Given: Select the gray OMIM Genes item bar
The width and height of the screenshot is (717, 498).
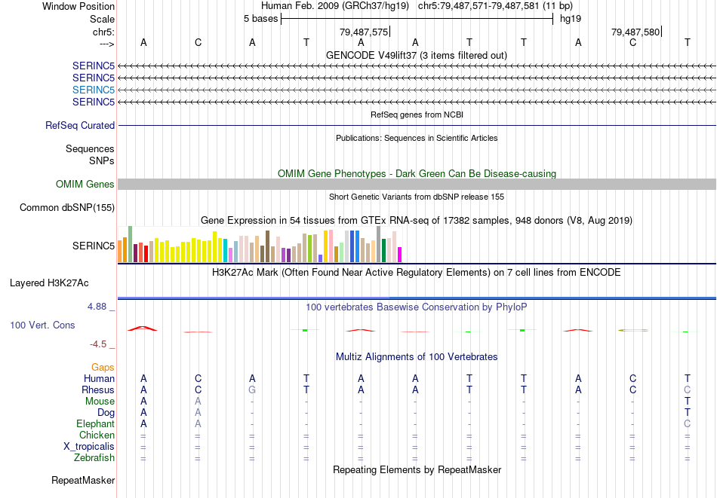Looking at the screenshot, I should pos(417,184).
